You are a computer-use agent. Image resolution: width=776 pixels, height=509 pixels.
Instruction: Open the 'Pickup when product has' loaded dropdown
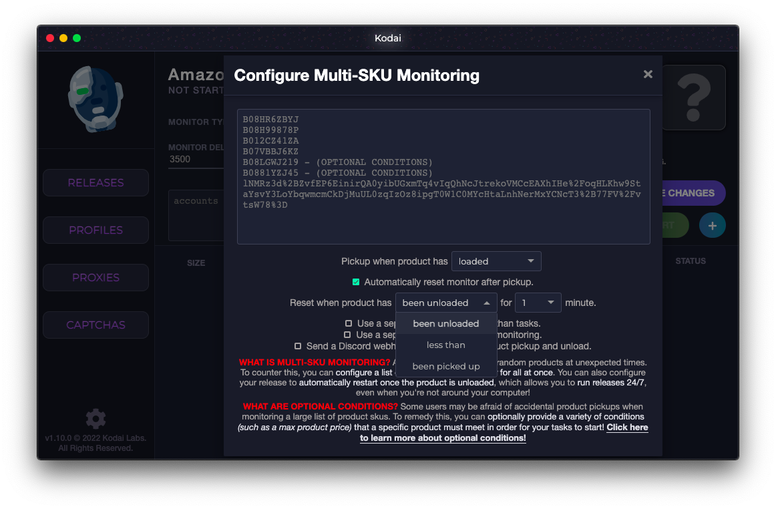pos(496,261)
